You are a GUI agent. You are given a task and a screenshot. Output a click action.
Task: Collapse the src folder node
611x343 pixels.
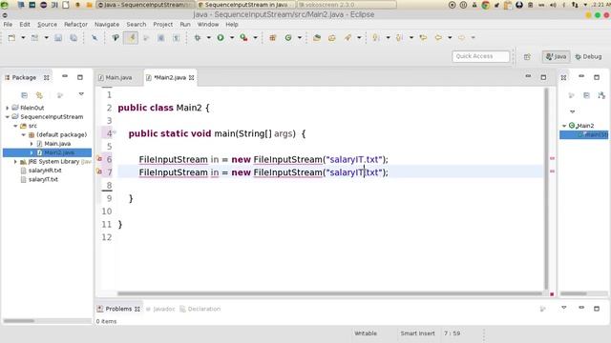tap(15, 126)
